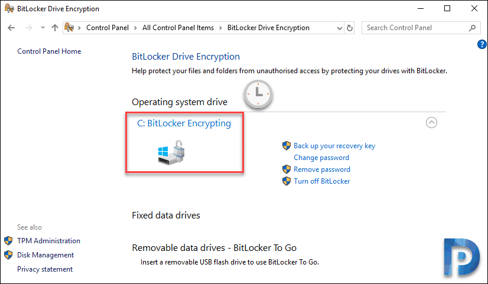Click the Back navigation arrow
The height and width of the screenshot is (284, 488).
pos(11,28)
